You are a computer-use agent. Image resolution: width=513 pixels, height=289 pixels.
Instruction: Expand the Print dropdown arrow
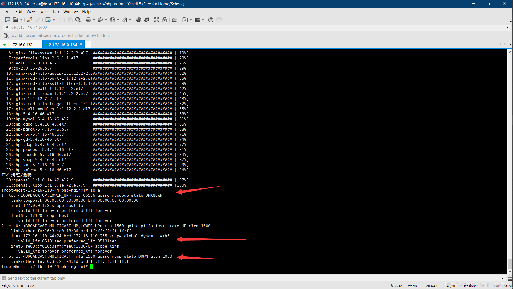point(94,20)
